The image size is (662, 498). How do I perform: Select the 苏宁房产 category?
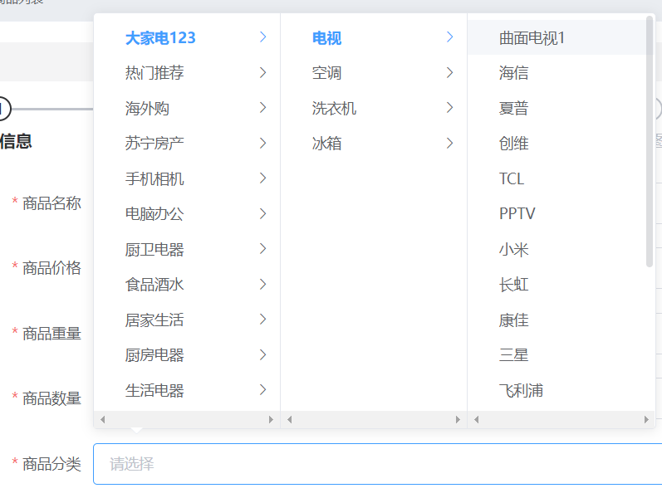pyautogui.click(x=187, y=143)
